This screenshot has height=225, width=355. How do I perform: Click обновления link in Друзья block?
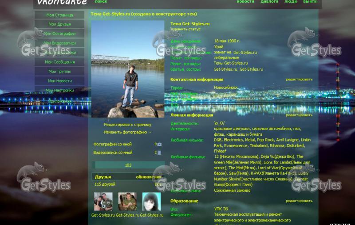tap(148, 177)
